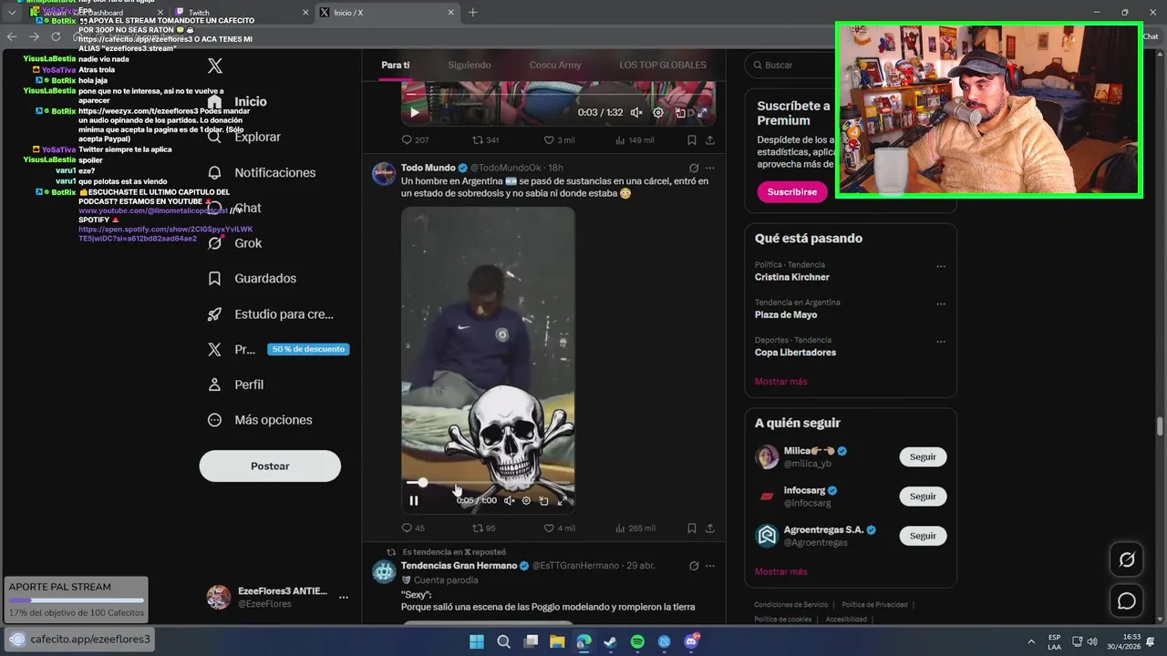Open picture-in-picture on the Todo Mundo video
The width and height of the screenshot is (1167, 656).
tap(544, 500)
